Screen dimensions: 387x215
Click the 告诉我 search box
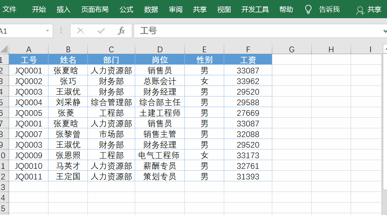329,9
